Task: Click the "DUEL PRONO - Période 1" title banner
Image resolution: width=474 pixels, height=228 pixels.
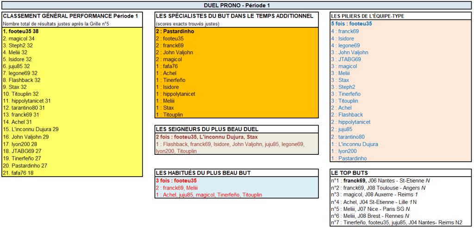Action: tap(237, 5)
